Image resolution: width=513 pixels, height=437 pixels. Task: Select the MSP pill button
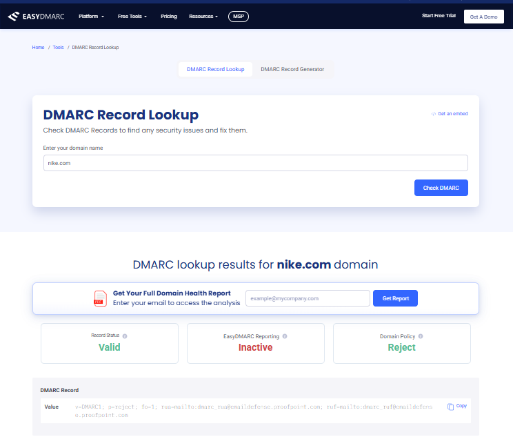point(239,17)
